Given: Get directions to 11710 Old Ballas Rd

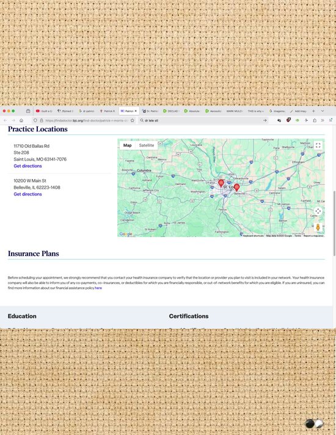Looking at the screenshot, I should 27,166.
